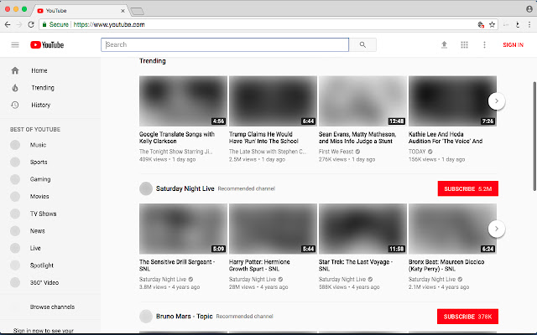Click the Saturday Night Live channel avatar

click(146, 188)
